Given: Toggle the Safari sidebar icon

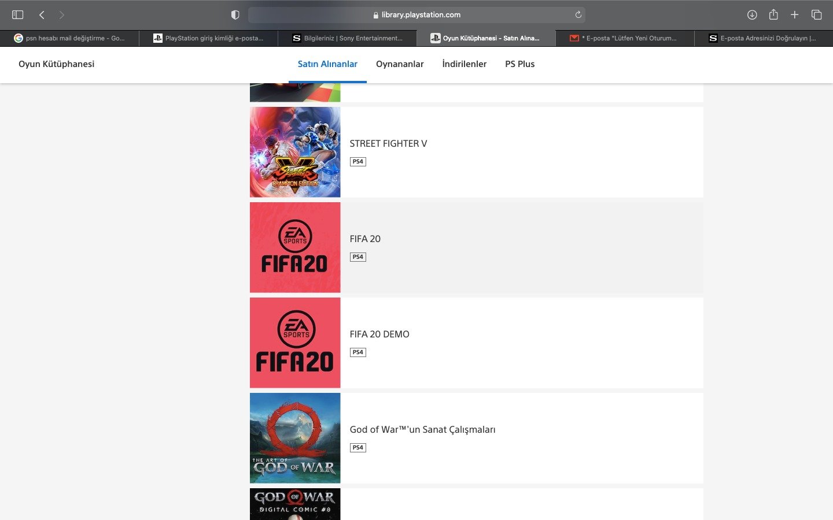Looking at the screenshot, I should (x=18, y=14).
